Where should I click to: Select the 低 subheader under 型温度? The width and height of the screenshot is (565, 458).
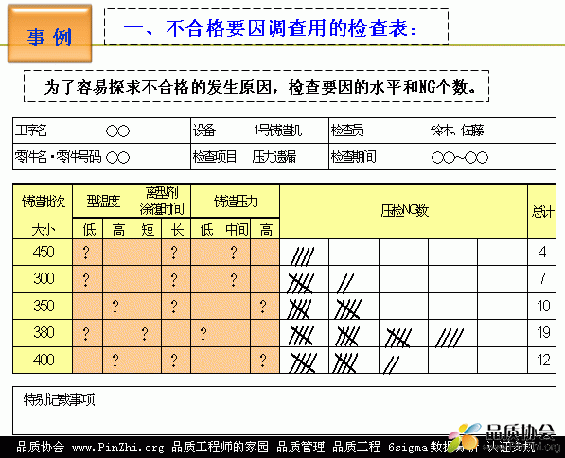click(x=88, y=228)
